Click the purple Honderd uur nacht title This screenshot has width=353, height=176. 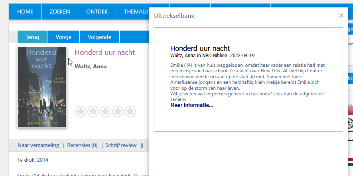coord(105,52)
